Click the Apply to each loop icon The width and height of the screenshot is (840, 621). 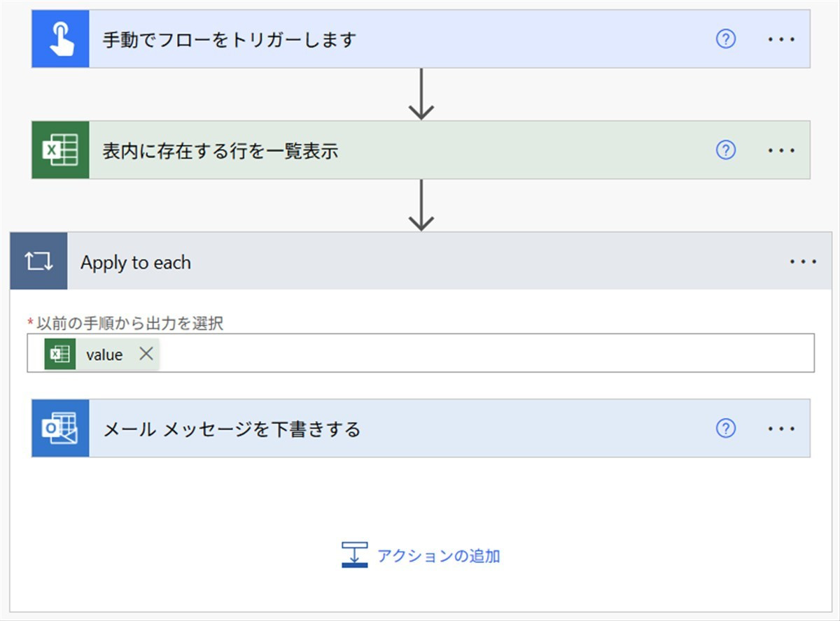[x=39, y=262]
